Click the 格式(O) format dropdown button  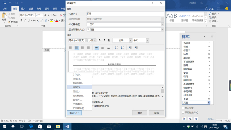pyautogui.click(x=74, y=113)
